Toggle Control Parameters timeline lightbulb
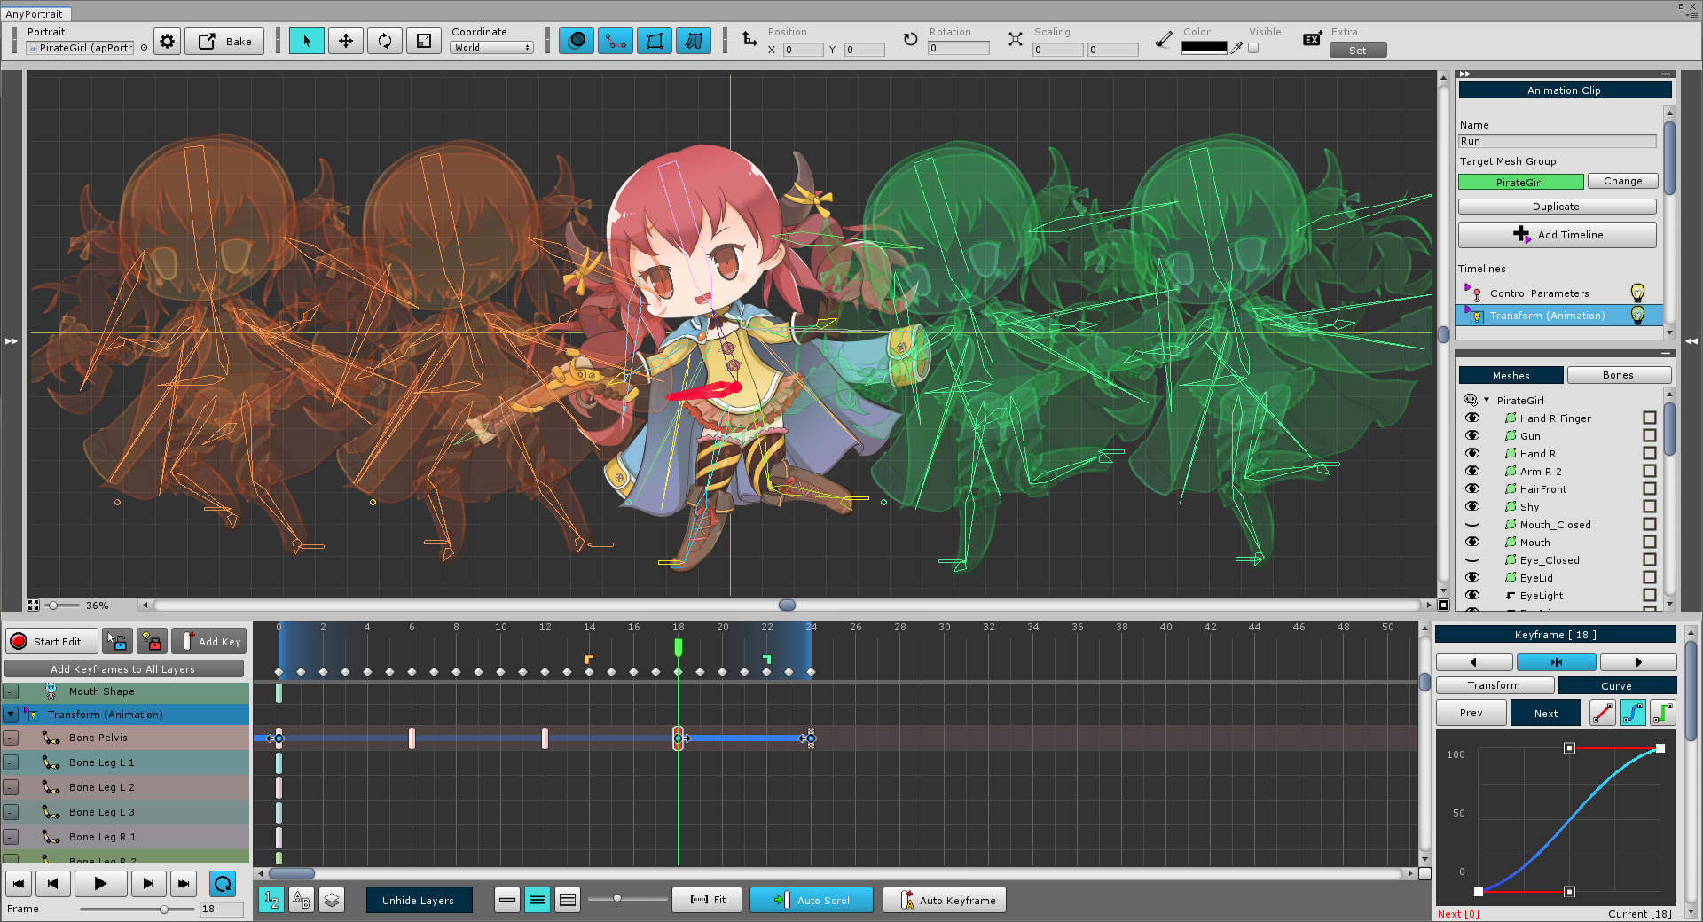 [1637, 293]
